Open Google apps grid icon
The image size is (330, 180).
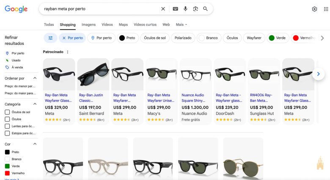coord(326,9)
